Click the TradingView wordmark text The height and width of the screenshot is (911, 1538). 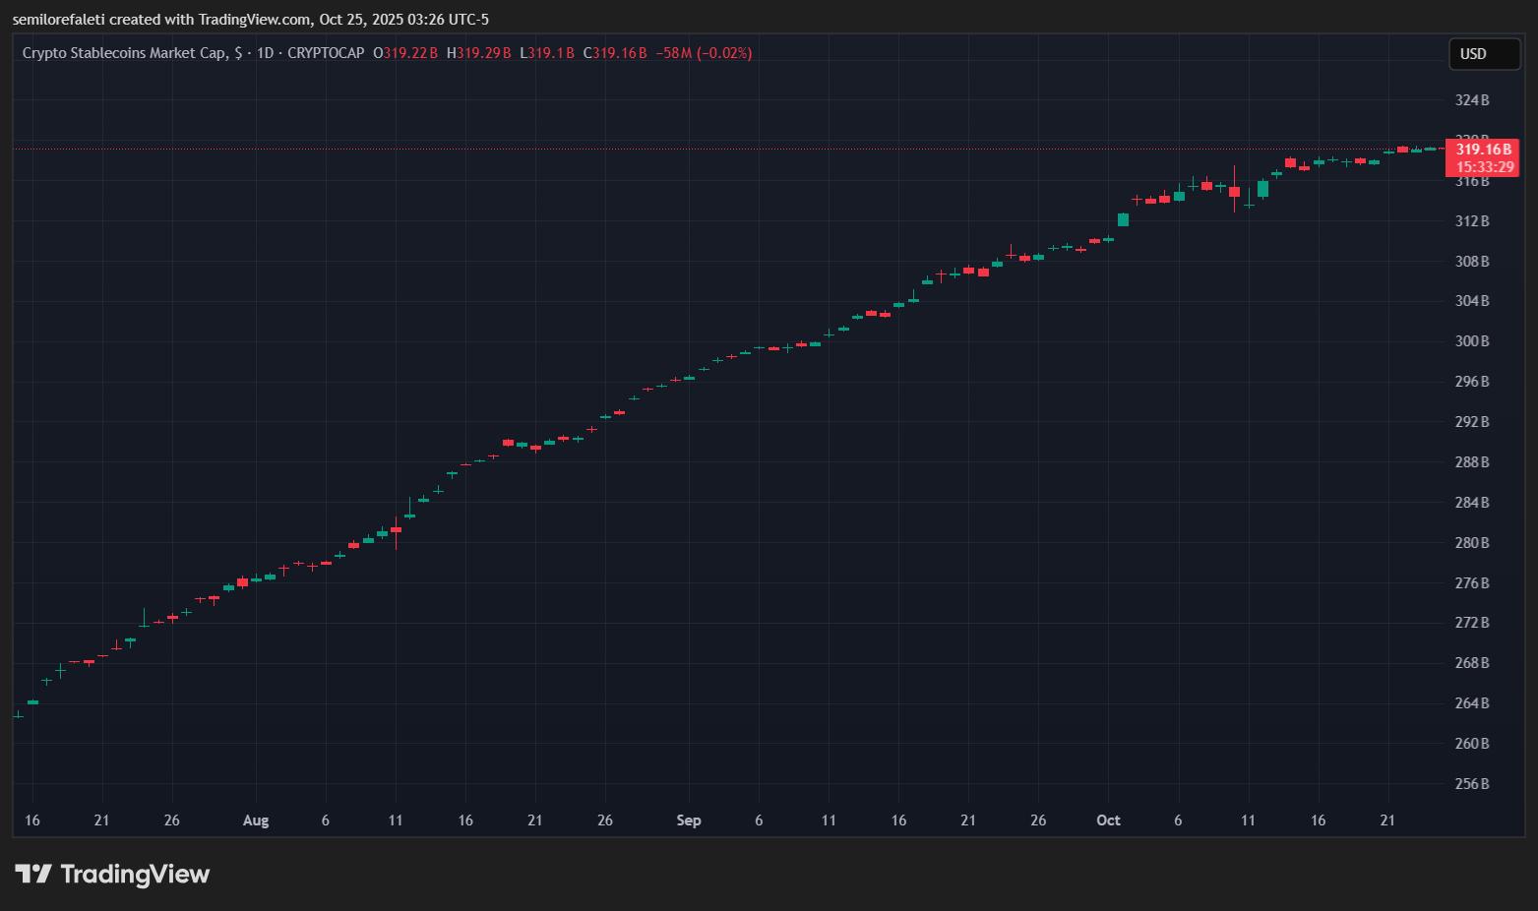[135, 874]
